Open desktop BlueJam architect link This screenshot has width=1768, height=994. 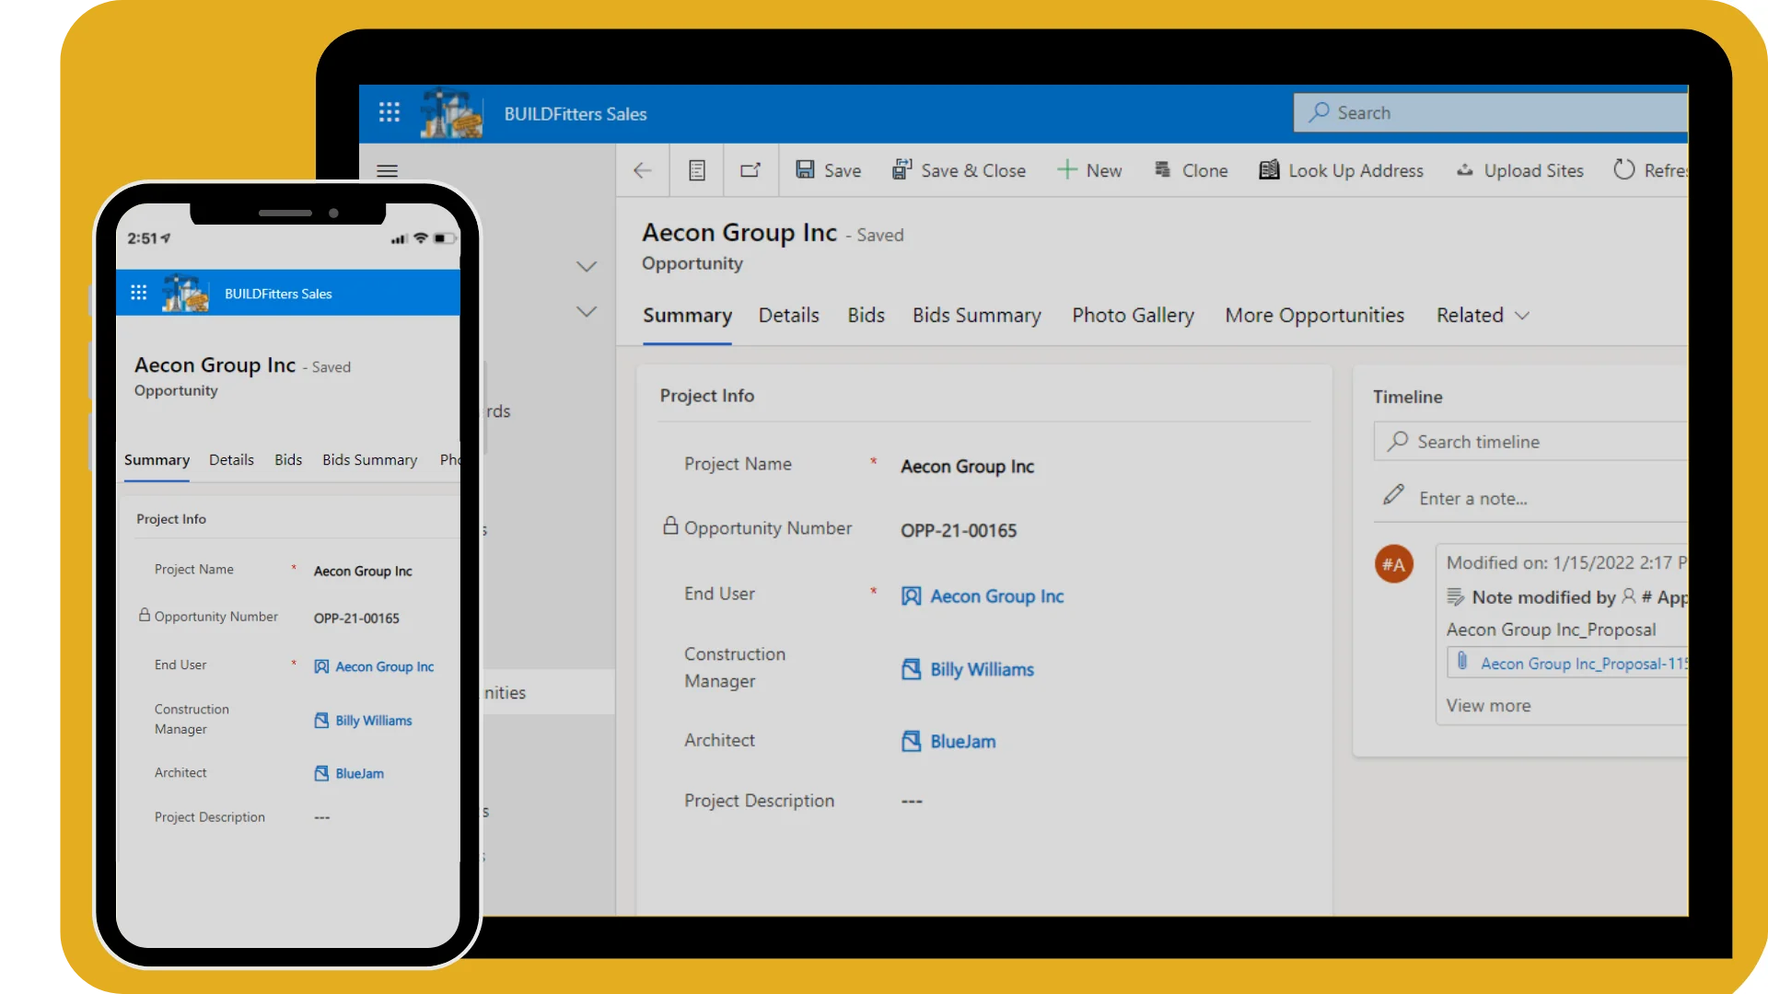962,742
